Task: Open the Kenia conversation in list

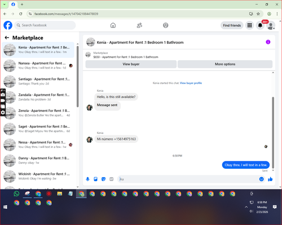Action: 38,50
